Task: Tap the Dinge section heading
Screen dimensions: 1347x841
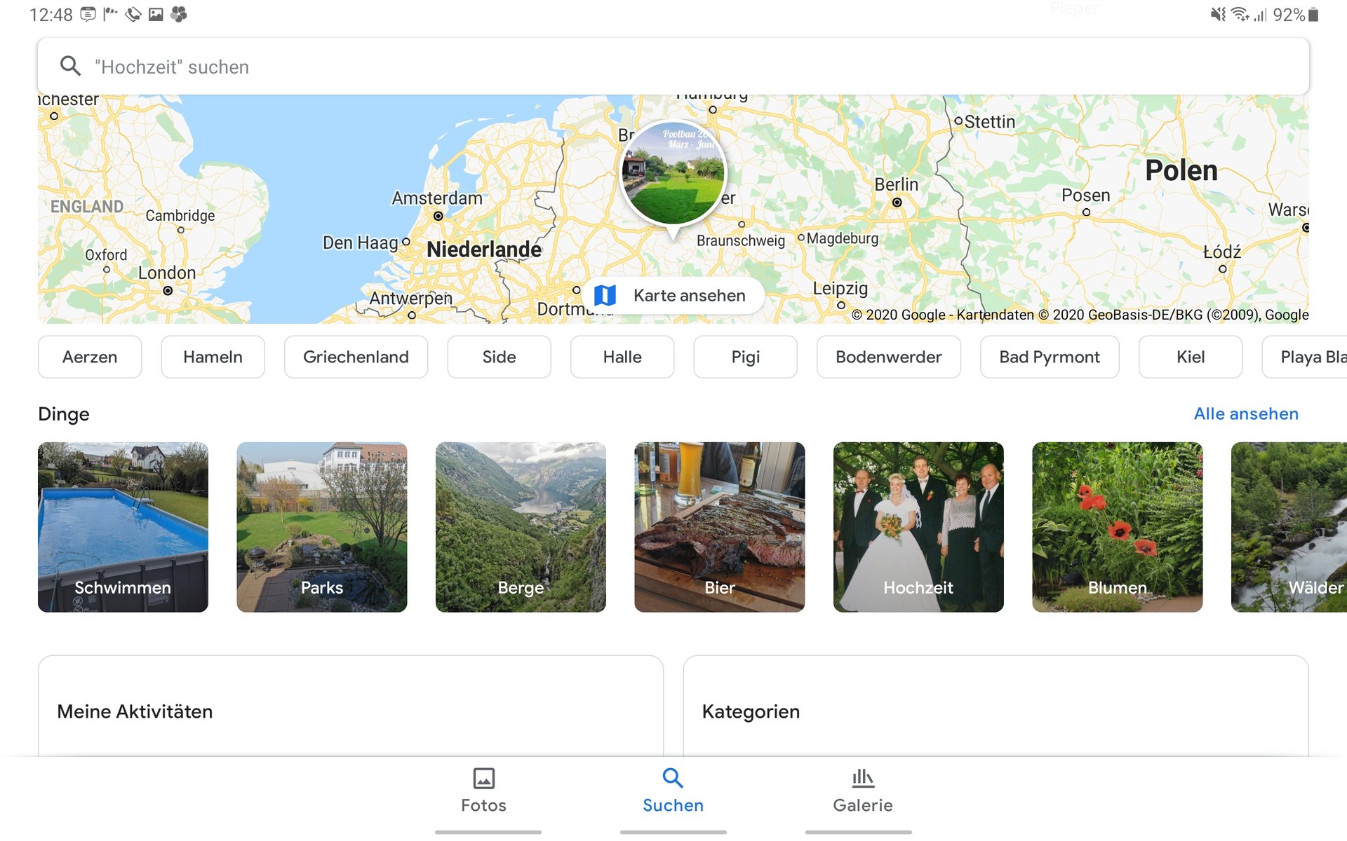Action: click(64, 414)
